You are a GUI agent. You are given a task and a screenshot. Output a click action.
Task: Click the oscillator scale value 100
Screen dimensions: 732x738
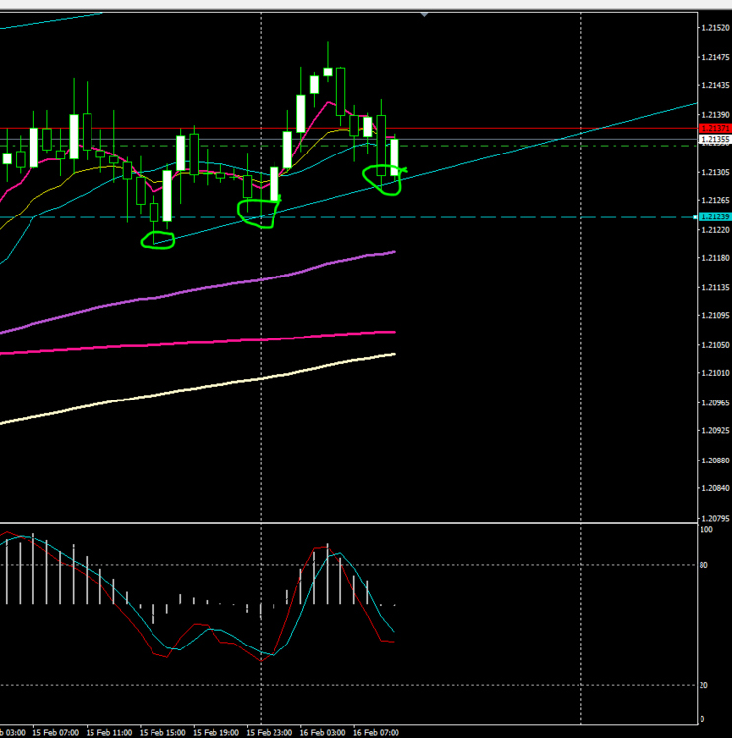point(706,530)
